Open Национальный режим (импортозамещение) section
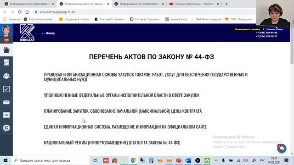 click(x=112, y=143)
